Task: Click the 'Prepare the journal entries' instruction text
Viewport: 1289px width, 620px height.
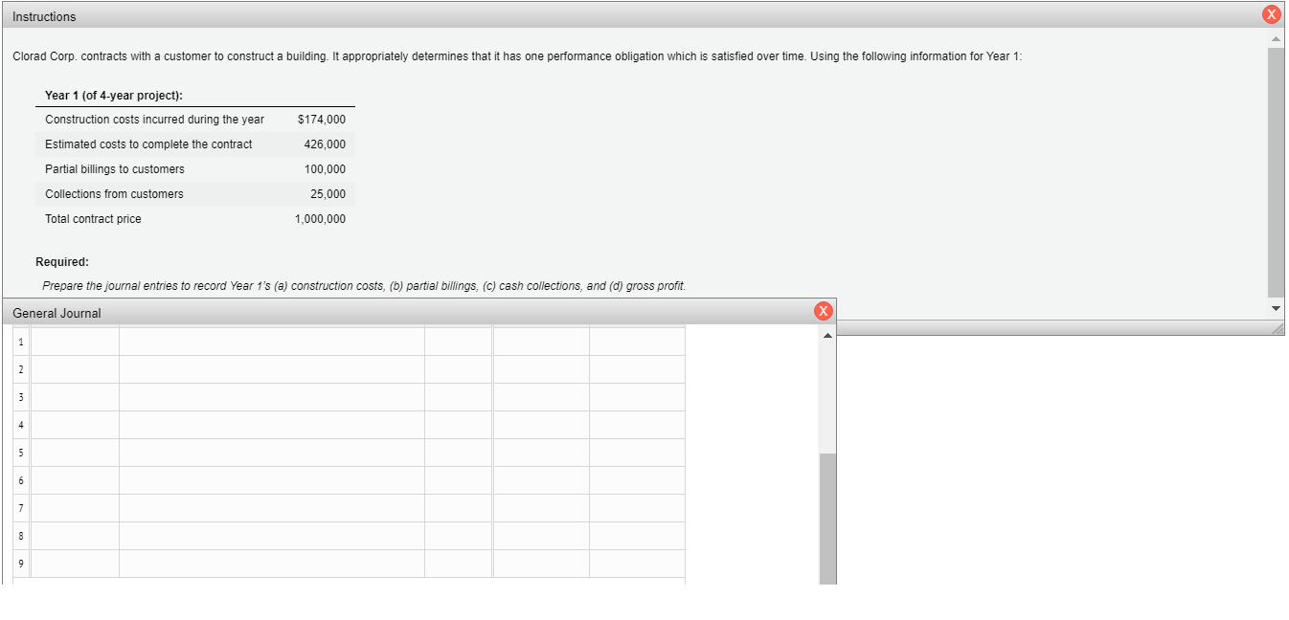Action: point(364,286)
